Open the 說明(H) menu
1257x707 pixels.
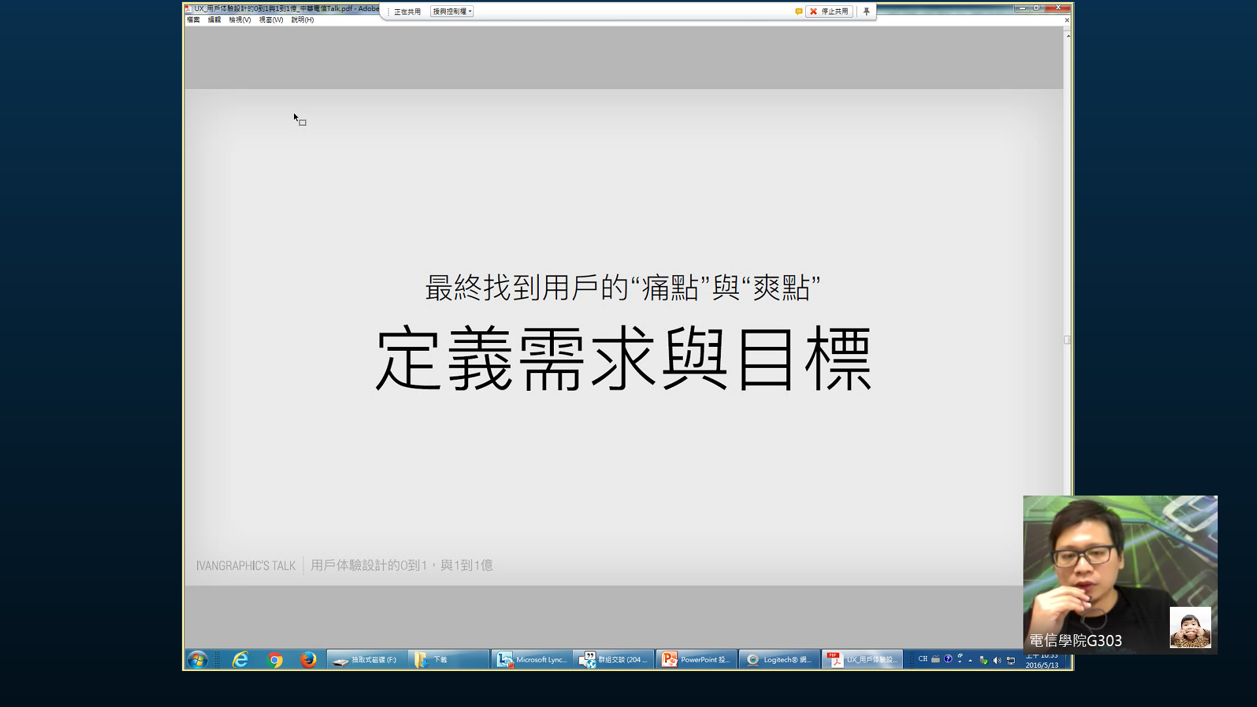coord(302,20)
